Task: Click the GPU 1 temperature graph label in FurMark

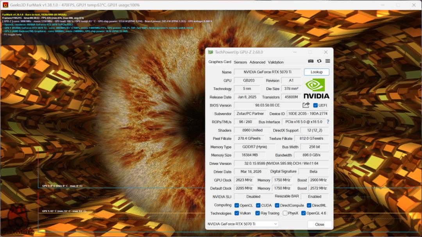Action: click(x=64, y=211)
